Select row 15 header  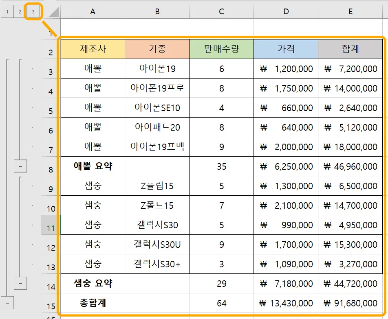coord(51,303)
